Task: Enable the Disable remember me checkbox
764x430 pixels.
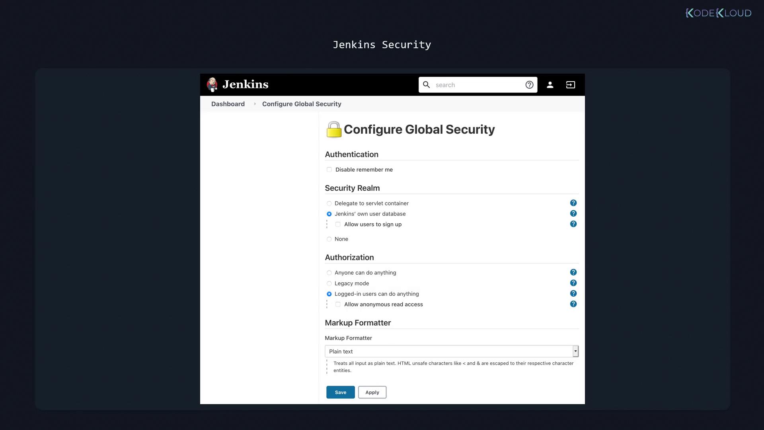Action: pos(329,170)
